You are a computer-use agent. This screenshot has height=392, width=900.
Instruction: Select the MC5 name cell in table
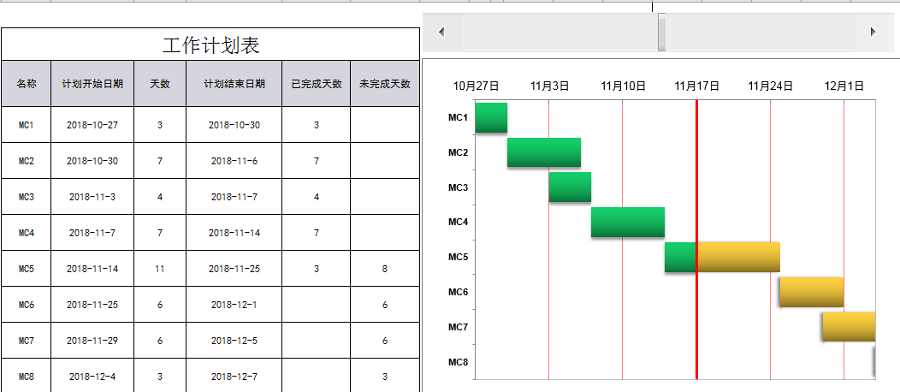tap(27, 269)
